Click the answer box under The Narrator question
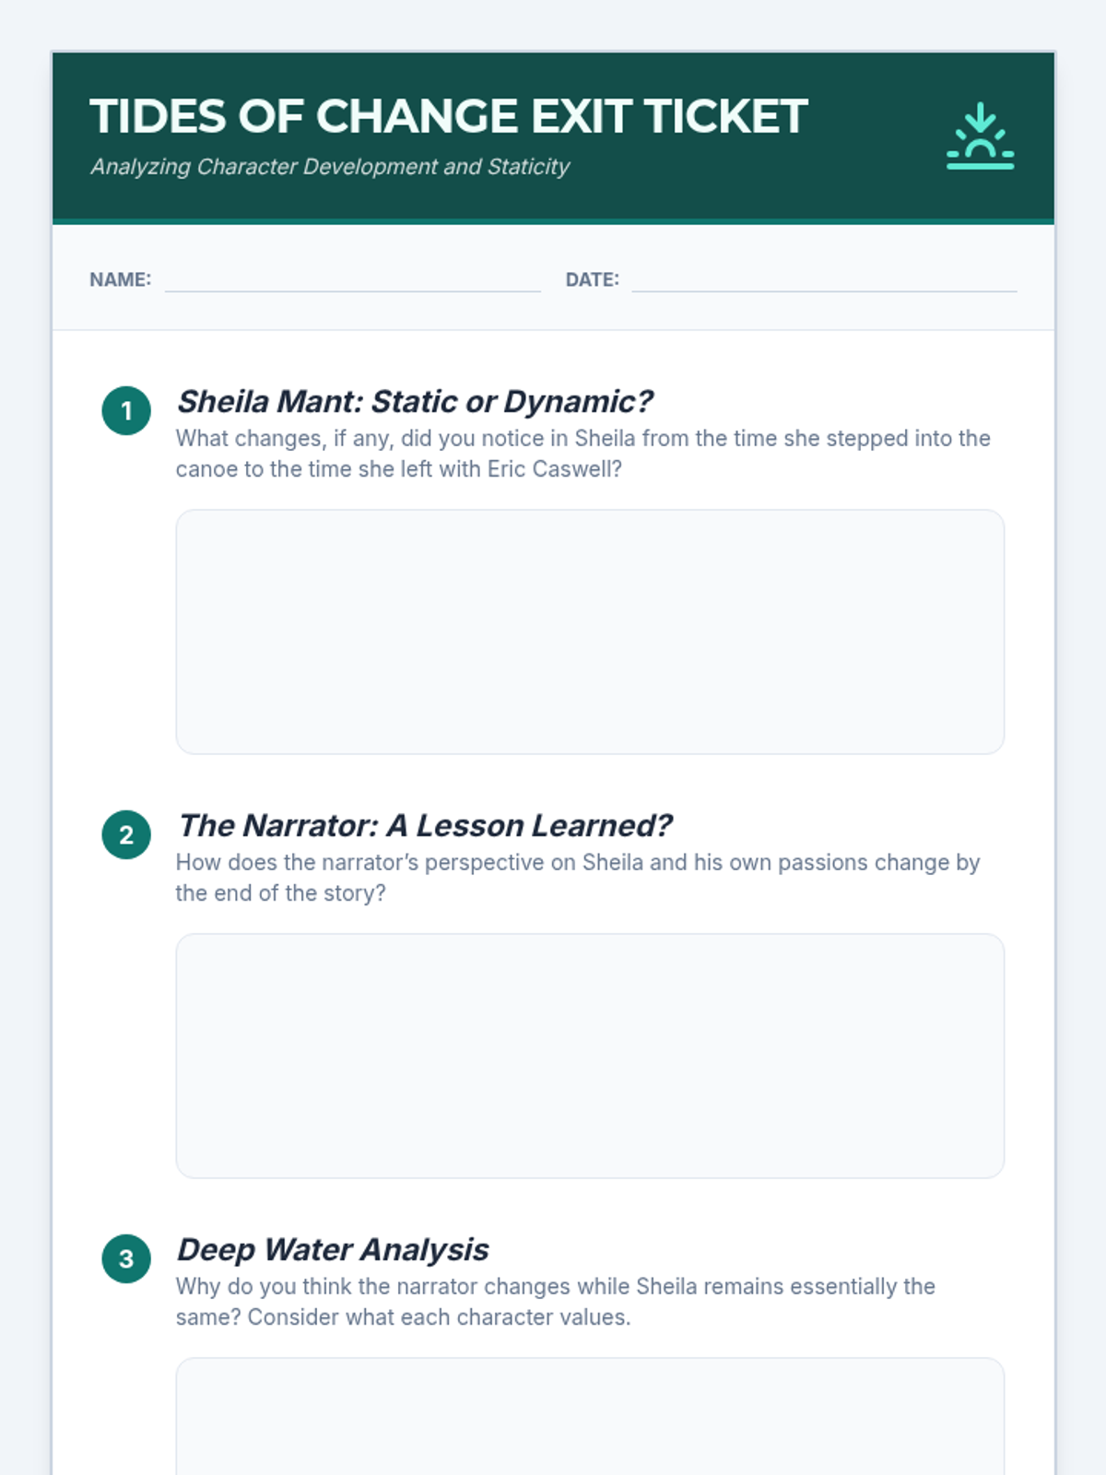The image size is (1106, 1475). 590,1056
